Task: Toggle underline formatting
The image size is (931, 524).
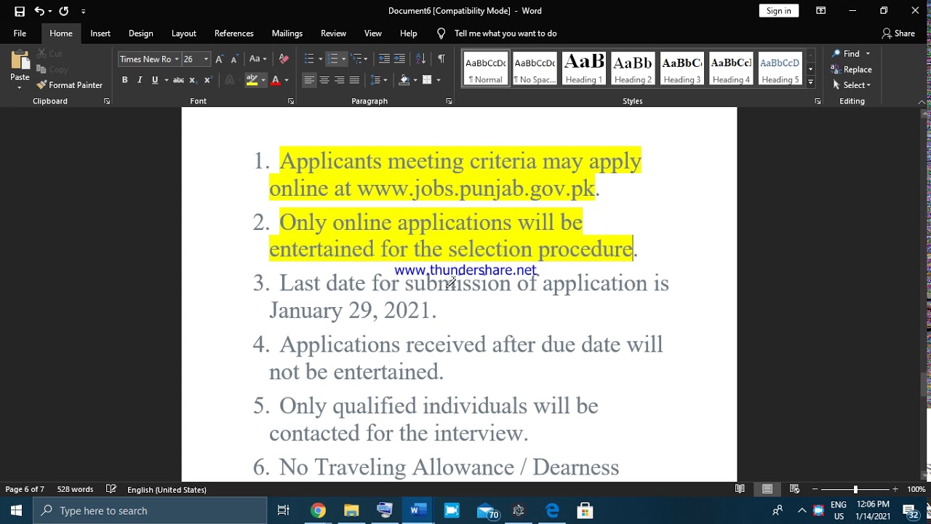Action: (x=154, y=80)
